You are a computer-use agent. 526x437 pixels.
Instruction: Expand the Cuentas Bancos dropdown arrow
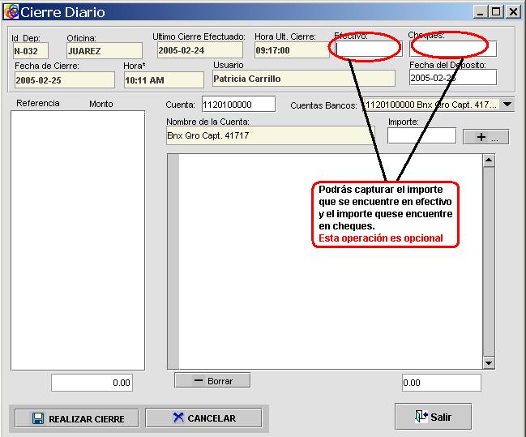507,105
